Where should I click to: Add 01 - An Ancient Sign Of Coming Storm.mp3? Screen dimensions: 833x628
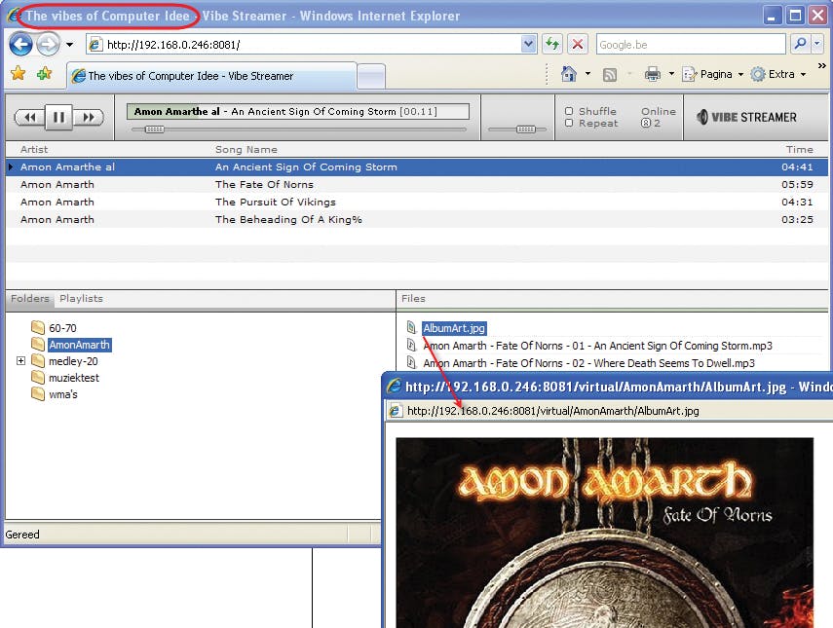(x=597, y=346)
